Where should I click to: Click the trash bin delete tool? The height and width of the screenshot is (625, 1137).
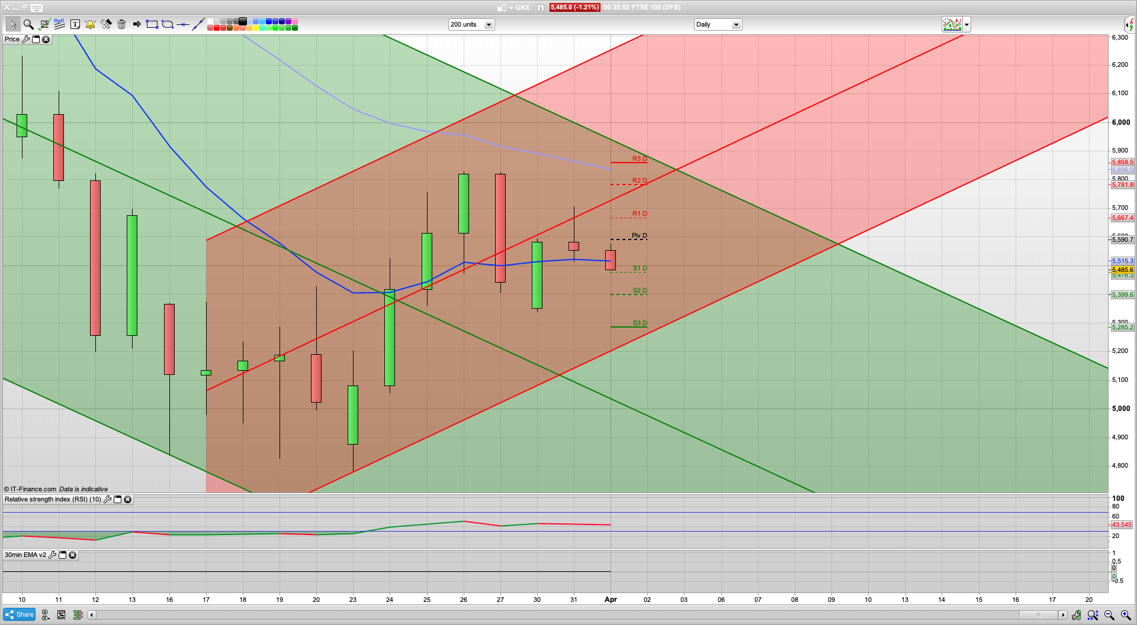tap(121, 24)
